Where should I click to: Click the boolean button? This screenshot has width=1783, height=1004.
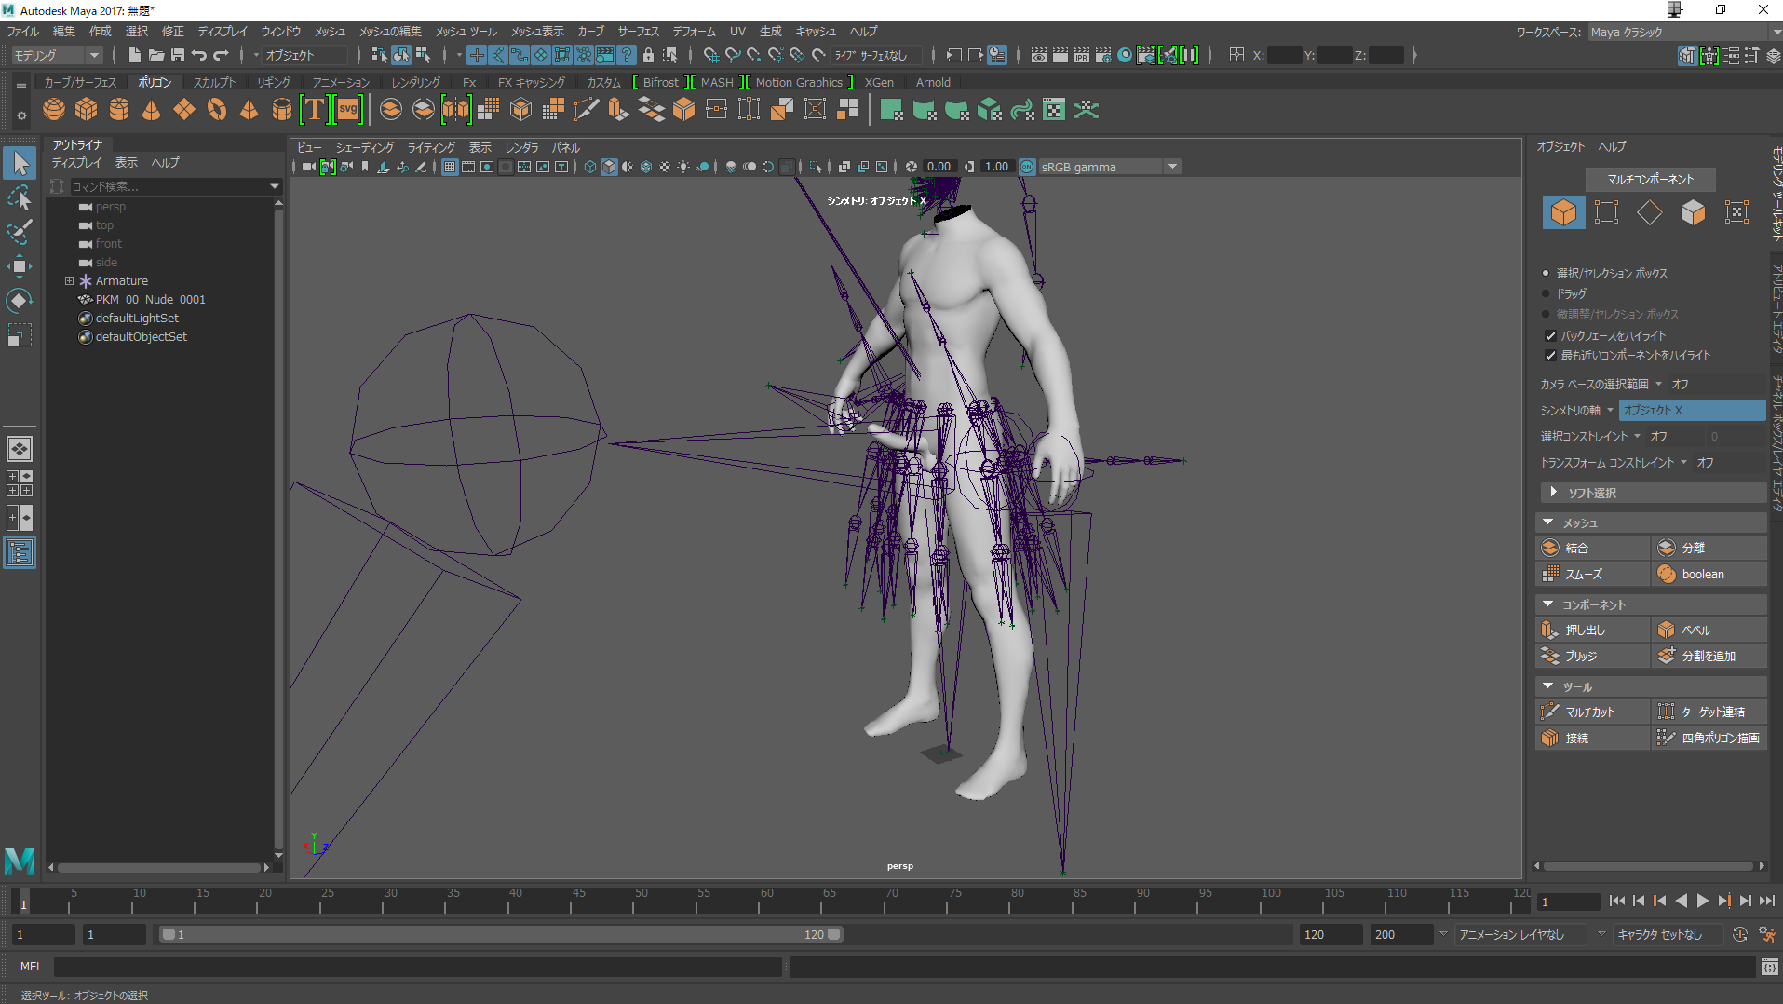coord(1702,574)
